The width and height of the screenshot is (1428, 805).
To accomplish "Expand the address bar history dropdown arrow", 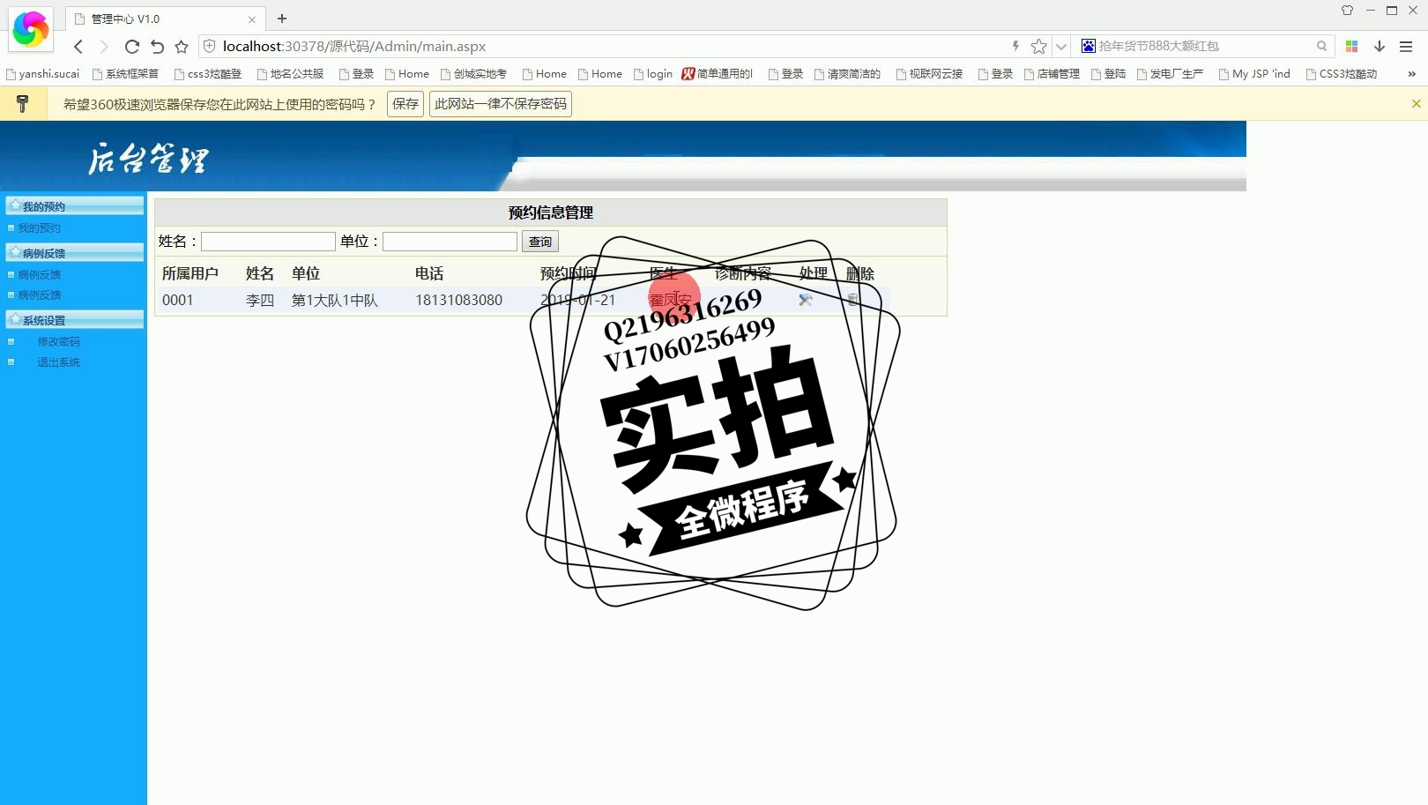I will [1061, 47].
